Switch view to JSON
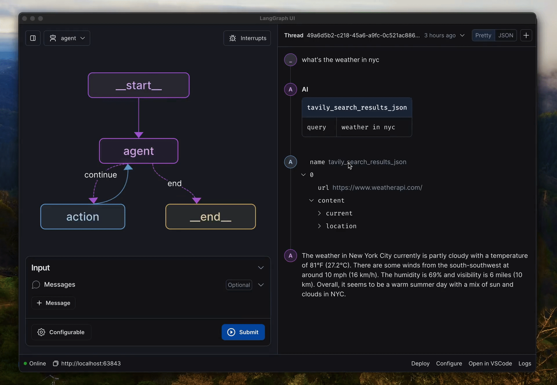The height and width of the screenshot is (385, 557). pos(506,35)
